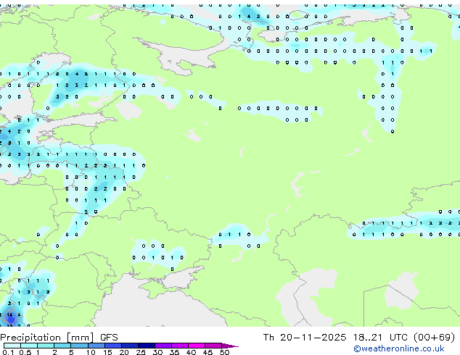This screenshot has height=355, width=460.
Task: Click the '(00+69)' forecast offset text
Action: coord(435,338)
